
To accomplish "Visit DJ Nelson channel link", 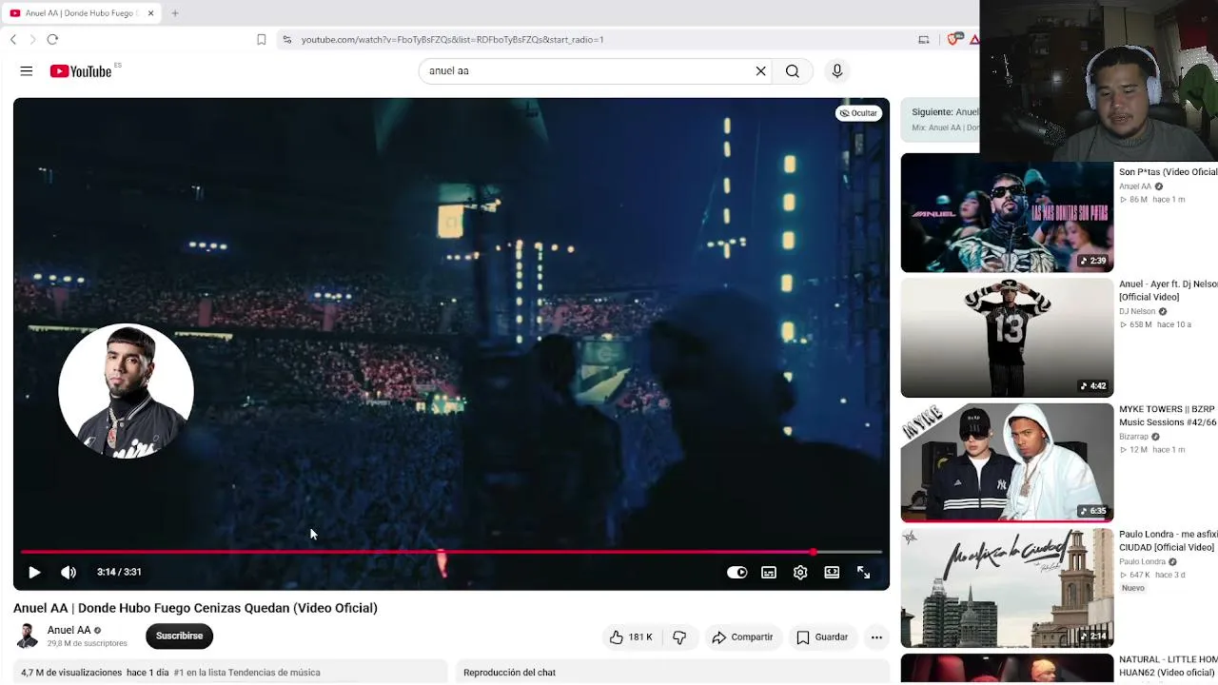I will click(x=1137, y=311).
